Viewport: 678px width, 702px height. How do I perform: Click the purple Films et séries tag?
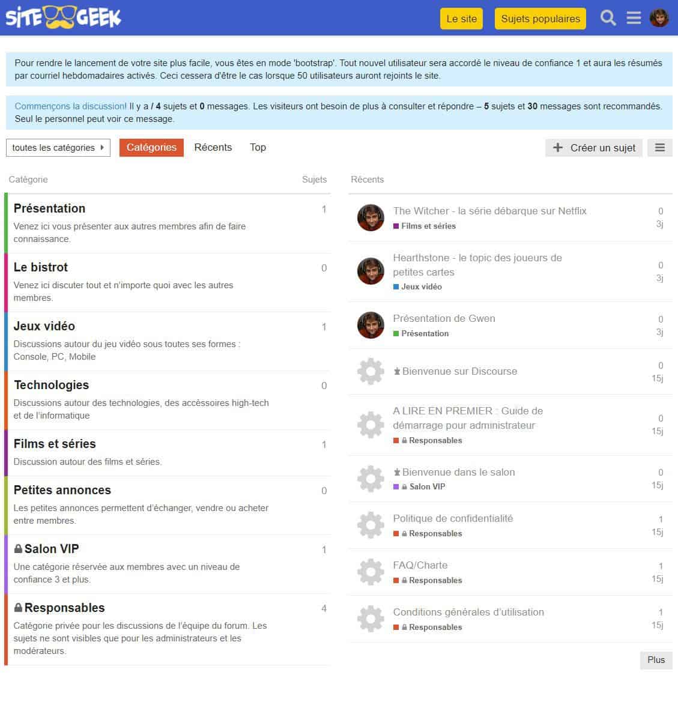tap(428, 226)
